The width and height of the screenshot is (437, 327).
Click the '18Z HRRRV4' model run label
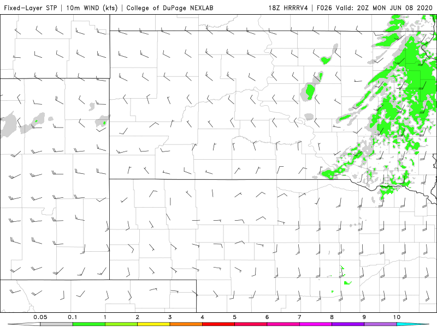coord(288,8)
